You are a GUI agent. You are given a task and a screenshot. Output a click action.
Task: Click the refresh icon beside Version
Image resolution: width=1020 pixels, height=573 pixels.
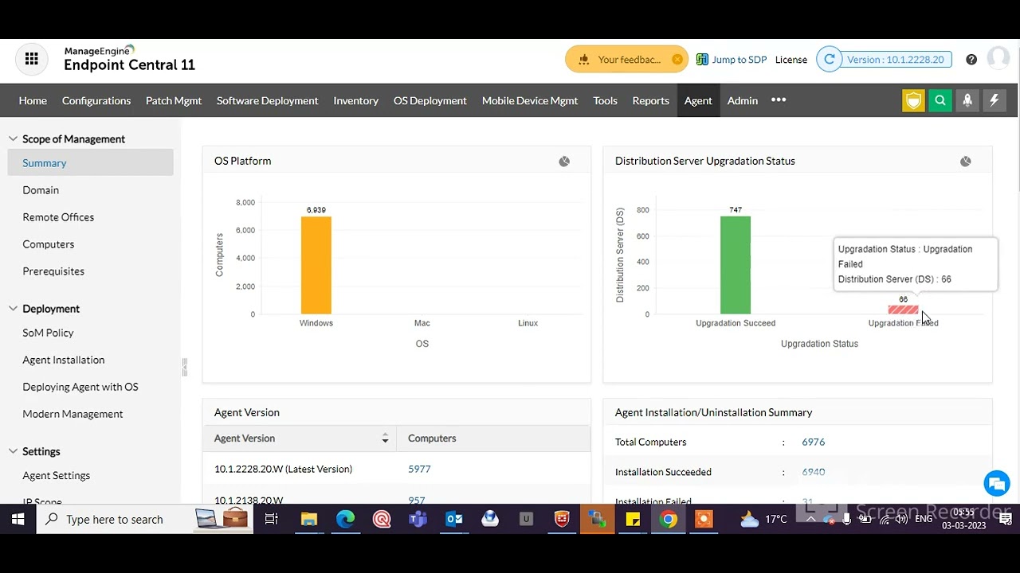pos(830,59)
